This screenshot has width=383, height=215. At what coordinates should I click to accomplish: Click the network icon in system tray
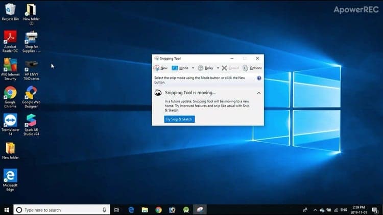pyautogui.click(x=336, y=210)
